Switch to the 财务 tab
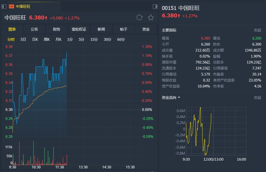 point(57,29)
